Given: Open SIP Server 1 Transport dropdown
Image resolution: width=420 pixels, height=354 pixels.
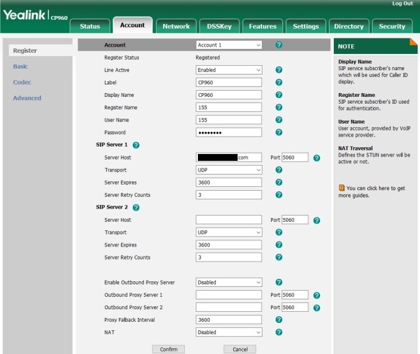Looking at the screenshot, I should (229, 170).
